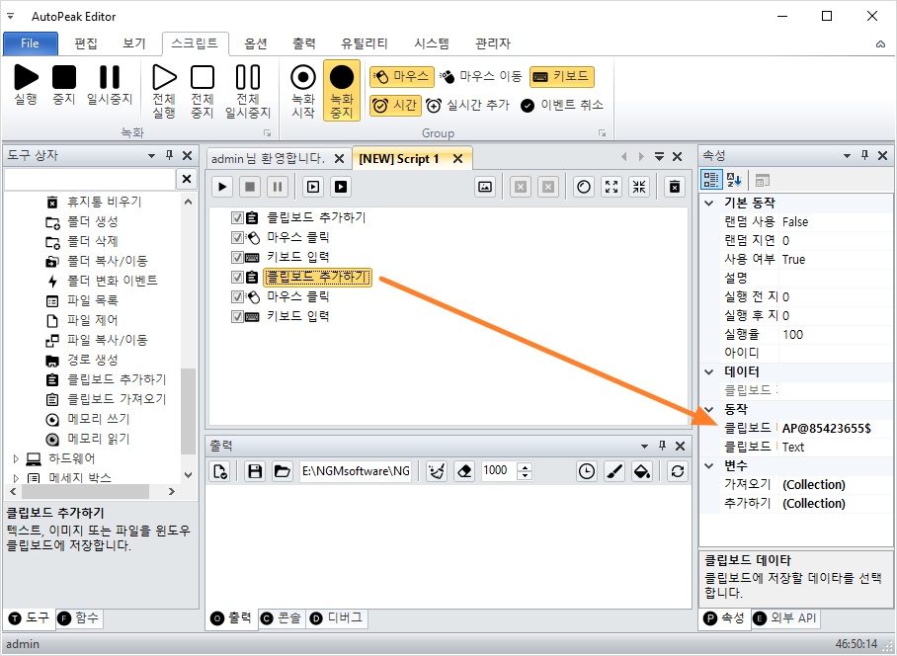Collapse the 변수 property category
Viewport: 897px width, 656px height.
click(709, 465)
